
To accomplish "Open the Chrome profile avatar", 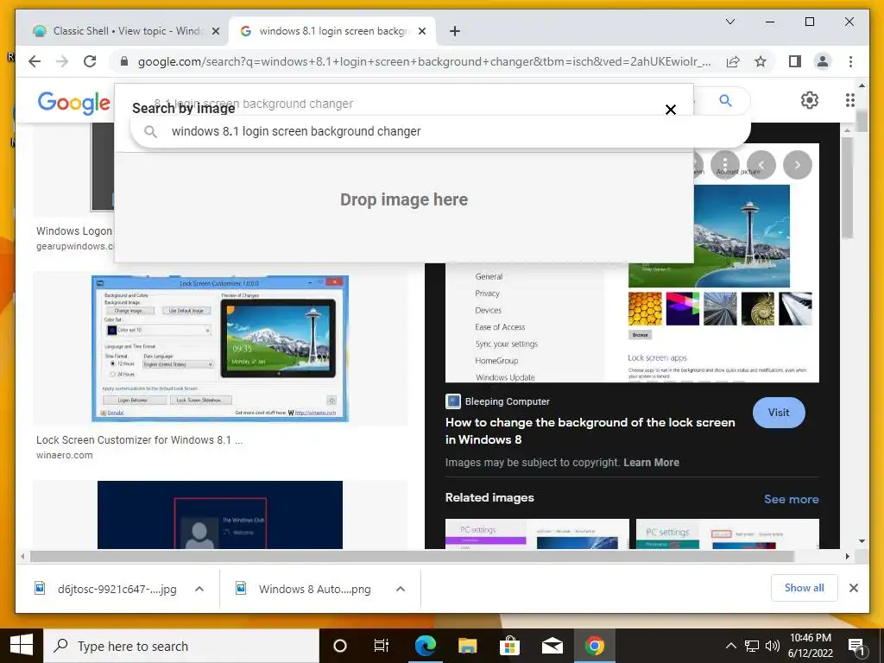I will (823, 61).
